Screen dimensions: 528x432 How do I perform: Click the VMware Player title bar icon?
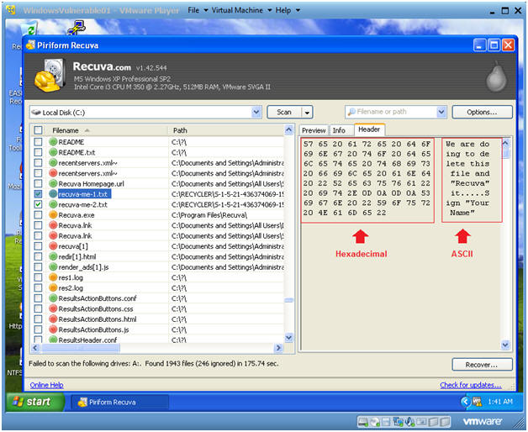pyautogui.click(x=11, y=10)
